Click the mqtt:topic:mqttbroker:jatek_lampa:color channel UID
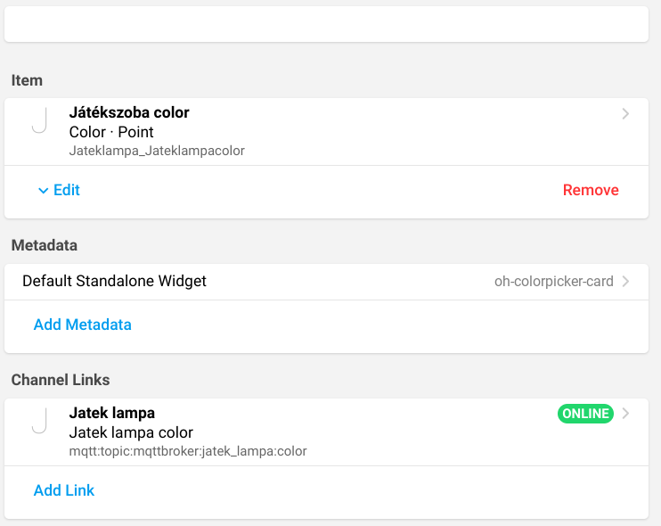661x526 pixels. (188, 451)
